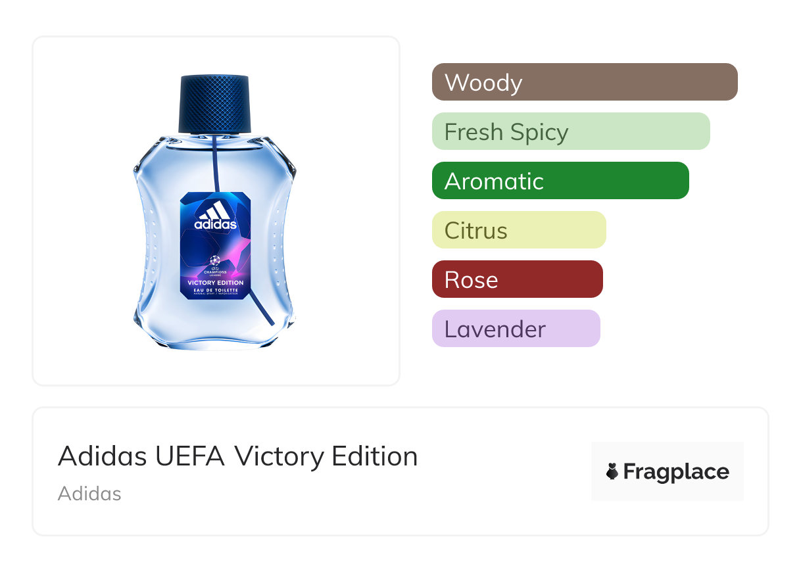Click the gray Adidas brand name below the title
This screenshot has width=801, height=568.
click(x=89, y=494)
